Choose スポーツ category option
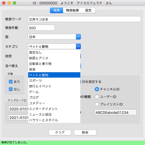Image resolution: width=145 pixels, height=145 pixels. click(x=54, y=81)
